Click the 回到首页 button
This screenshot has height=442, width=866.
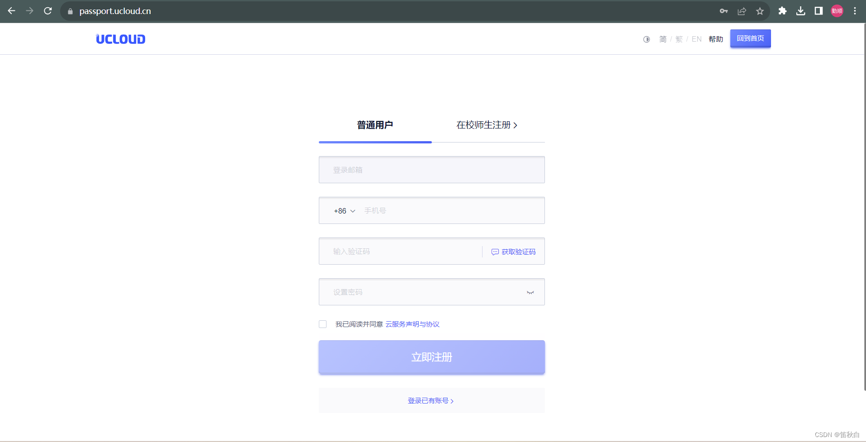(750, 38)
